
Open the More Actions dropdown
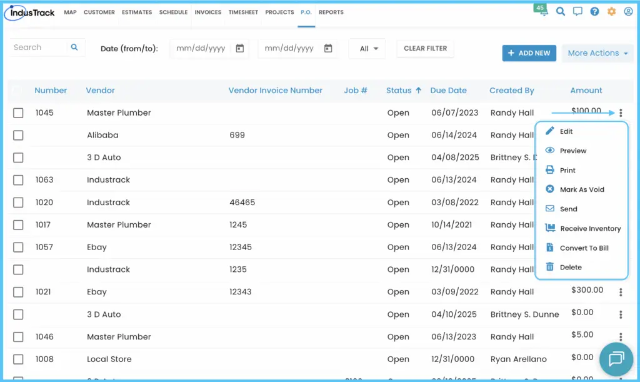[x=597, y=53]
